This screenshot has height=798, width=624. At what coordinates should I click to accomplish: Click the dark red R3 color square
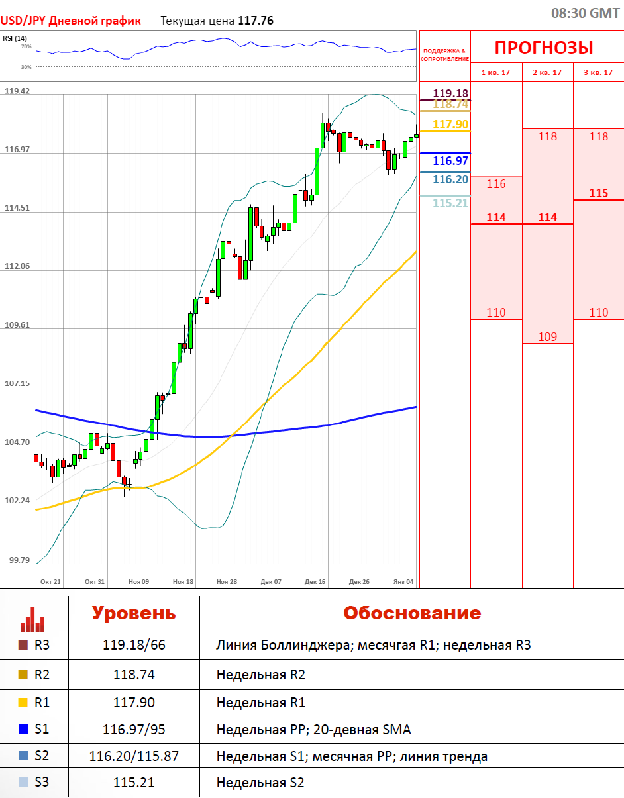(x=23, y=646)
